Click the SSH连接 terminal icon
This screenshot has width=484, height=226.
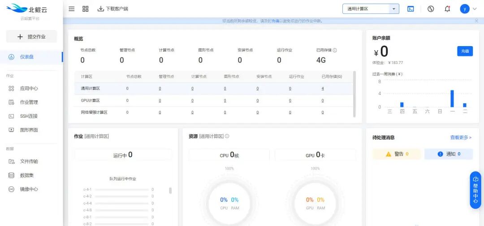click(x=11, y=116)
